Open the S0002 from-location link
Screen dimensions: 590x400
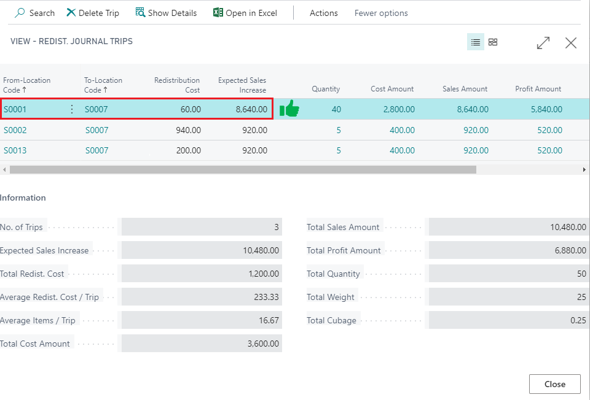[x=15, y=130]
